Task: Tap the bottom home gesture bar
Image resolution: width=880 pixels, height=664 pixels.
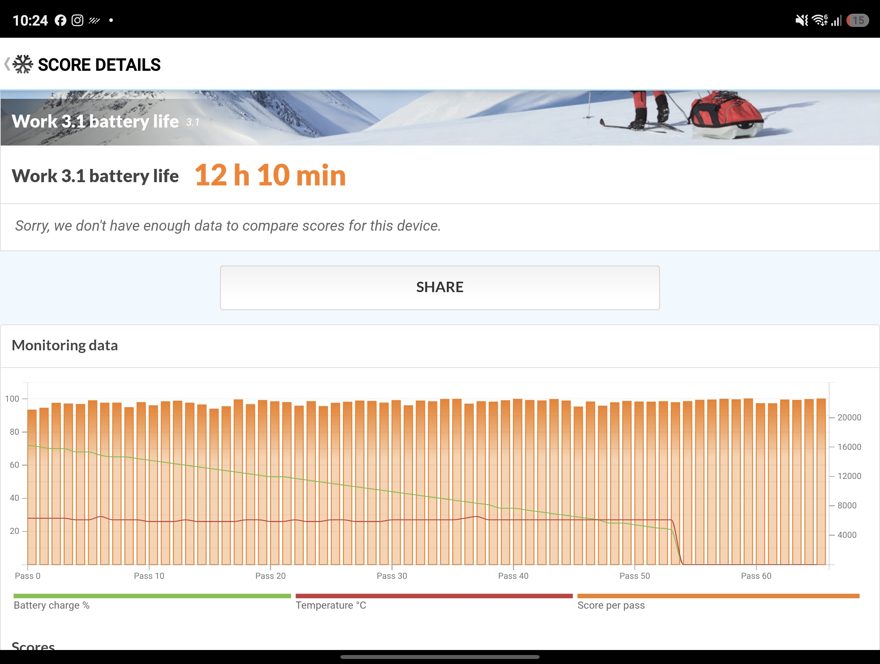Action: pos(440,656)
